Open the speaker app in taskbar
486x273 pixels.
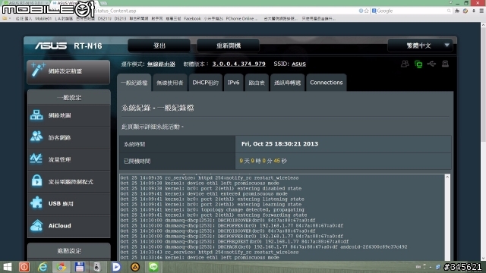(97, 267)
